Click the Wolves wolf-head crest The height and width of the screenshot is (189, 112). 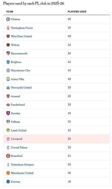[x=8, y=45]
